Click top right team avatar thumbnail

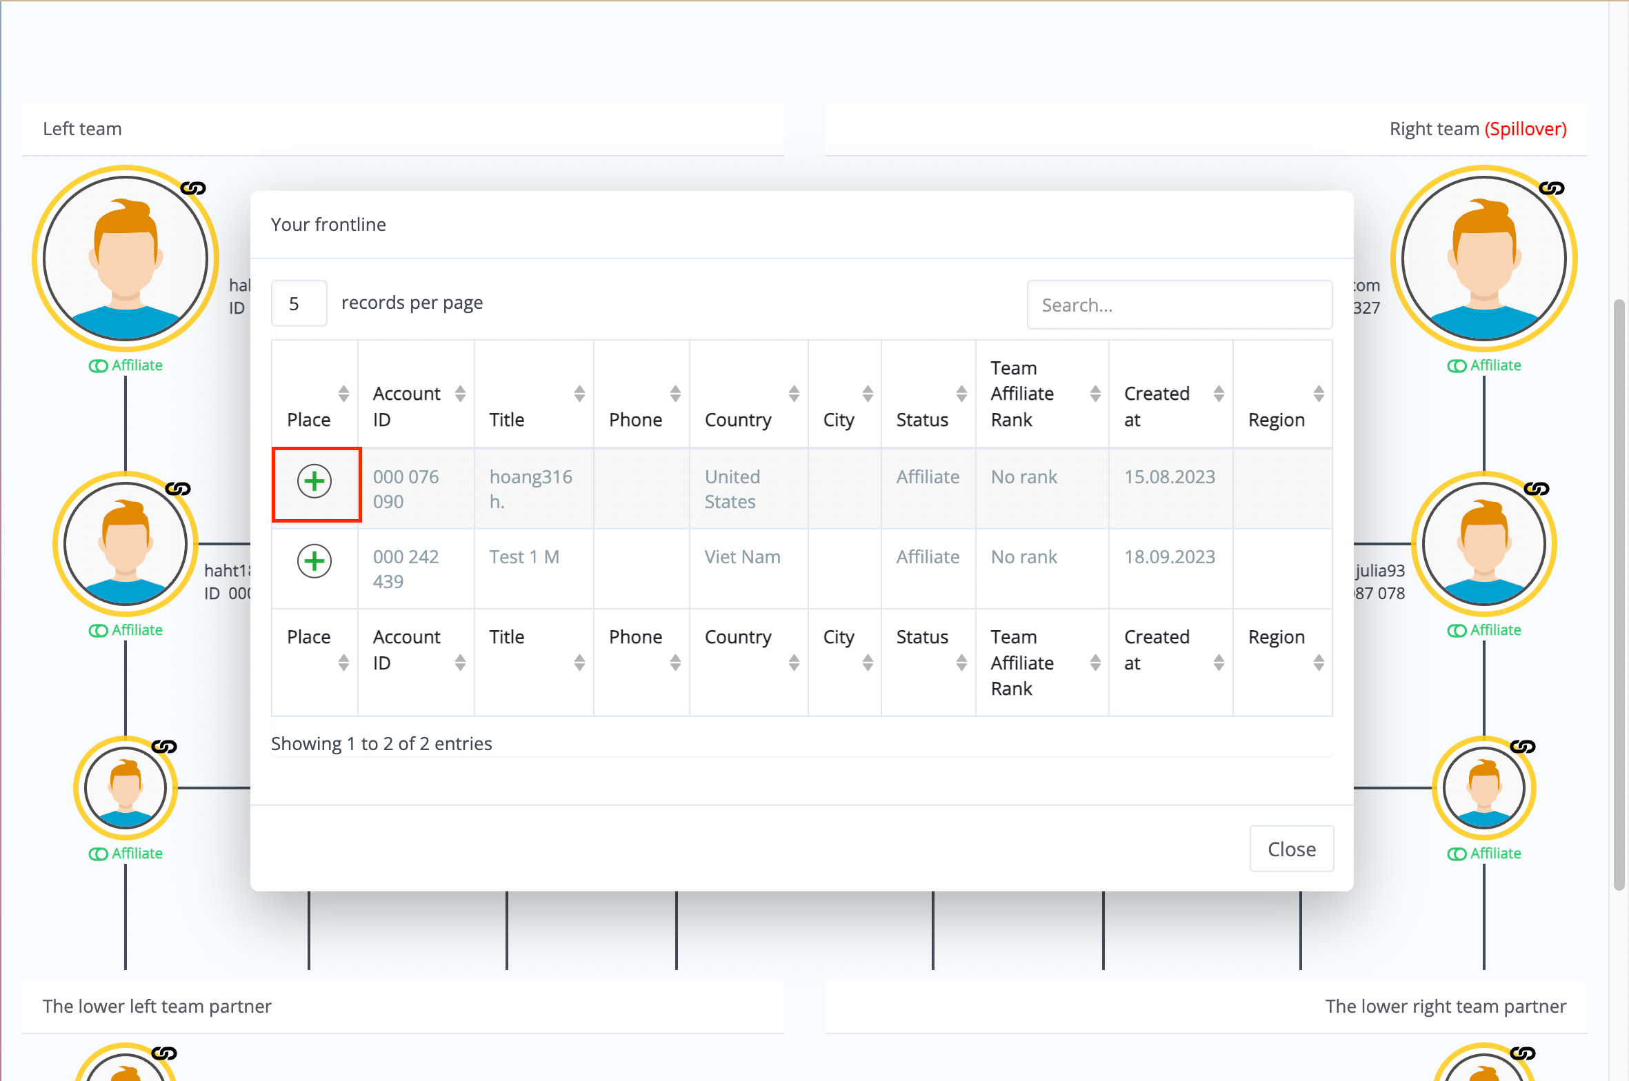click(x=1483, y=259)
